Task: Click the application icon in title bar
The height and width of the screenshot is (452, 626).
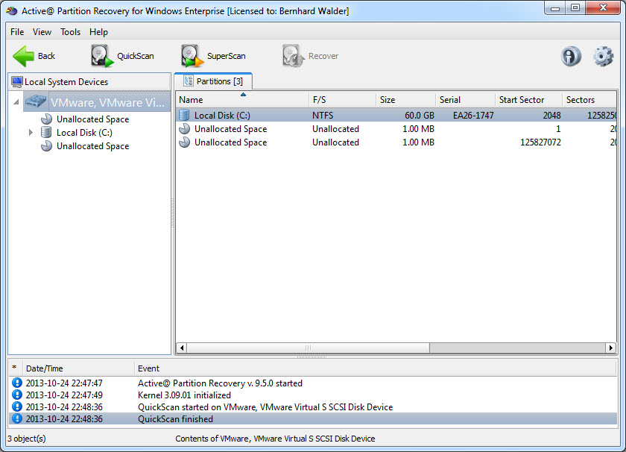Action: (12, 10)
